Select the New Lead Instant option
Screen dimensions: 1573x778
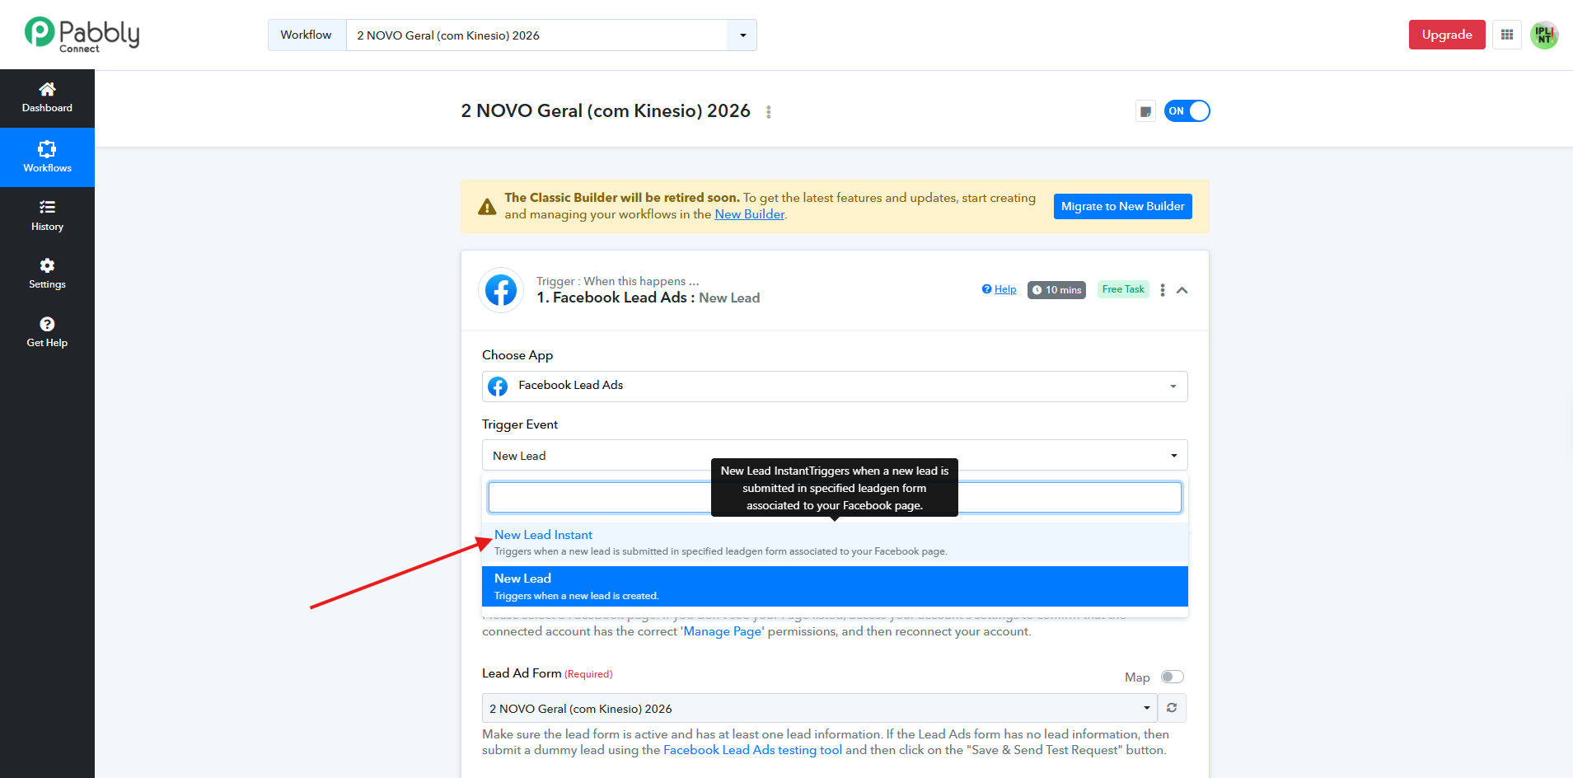pos(835,542)
